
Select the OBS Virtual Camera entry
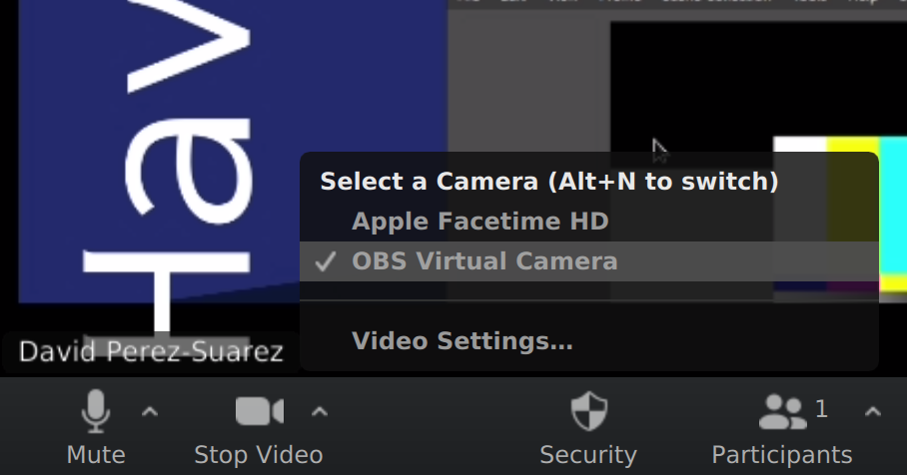[589, 261]
